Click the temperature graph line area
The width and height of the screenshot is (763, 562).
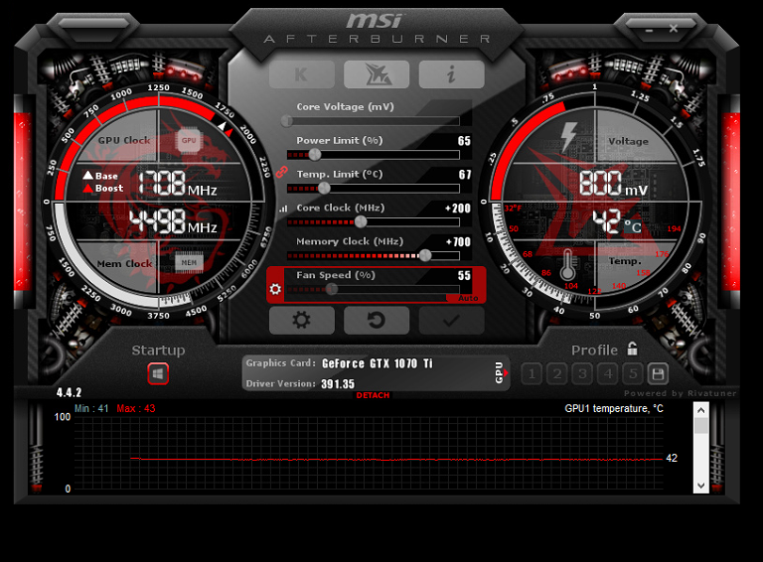point(369,453)
